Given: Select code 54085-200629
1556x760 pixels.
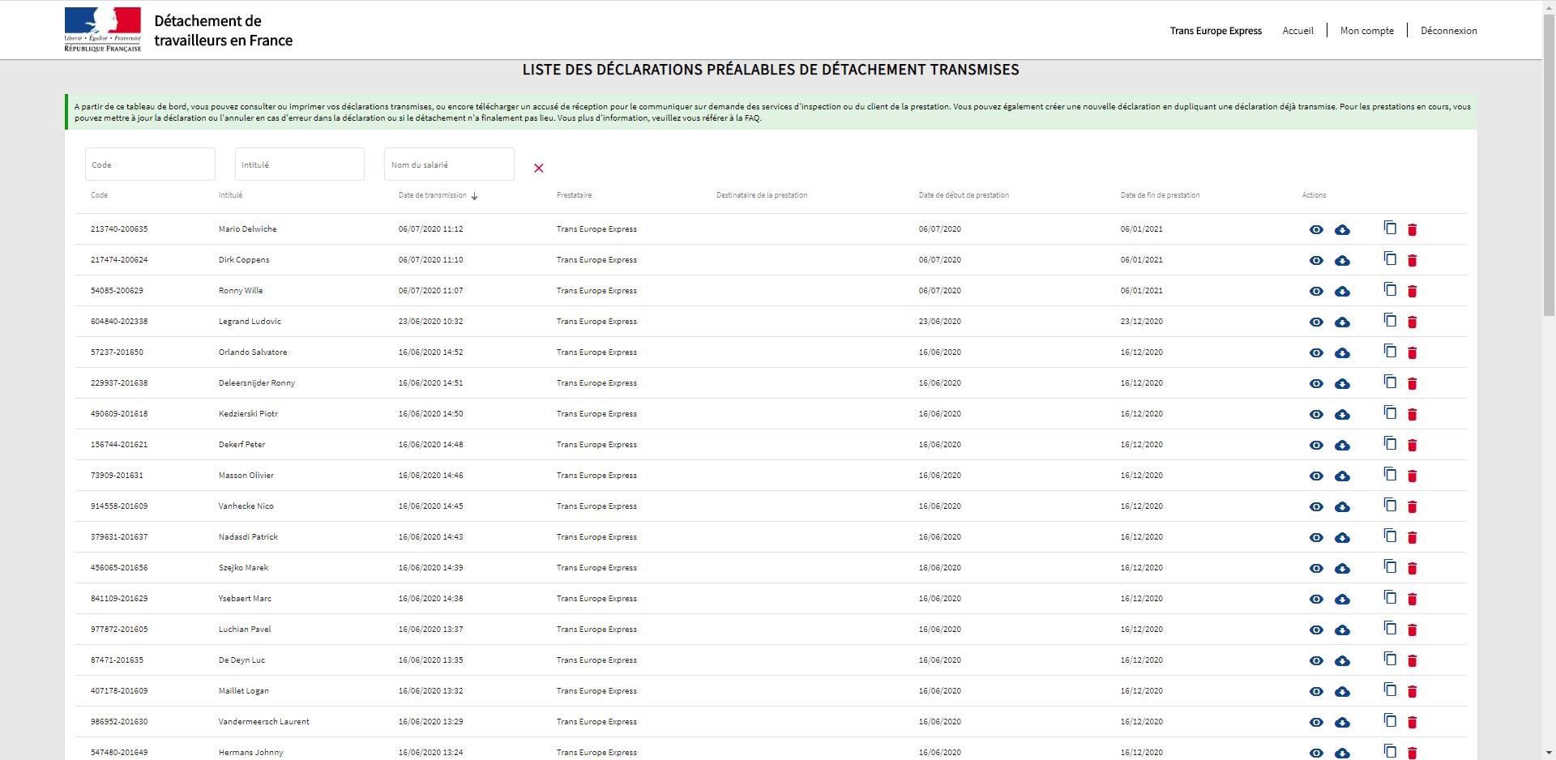Looking at the screenshot, I should [117, 291].
